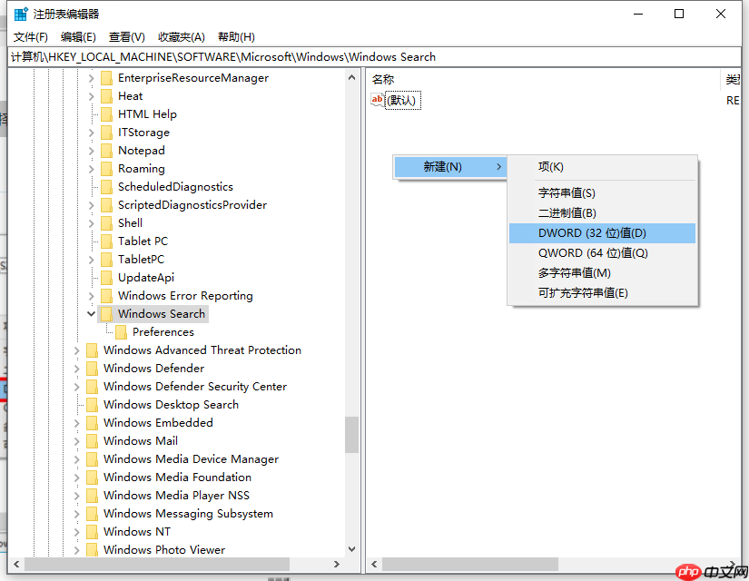The height and width of the screenshot is (581, 749).
Task: Expand the TabletPC key arrow
Action: (x=91, y=260)
